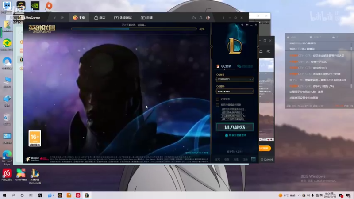Open the user avatar in the WeGame header
This screenshot has height=199, width=354.
208,18
